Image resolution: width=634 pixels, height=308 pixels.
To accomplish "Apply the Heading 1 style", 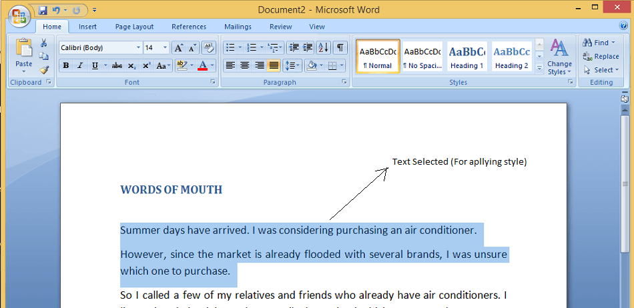I will (x=467, y=57).
